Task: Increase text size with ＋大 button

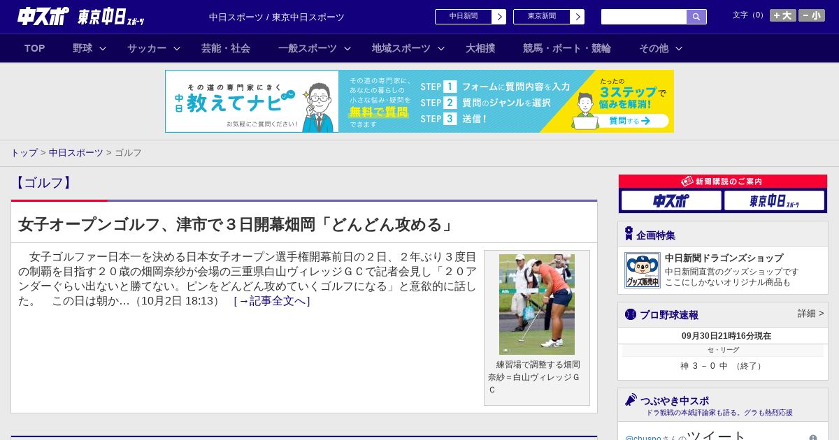Action: point(783,15)
